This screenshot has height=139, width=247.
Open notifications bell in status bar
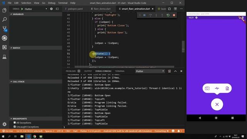coord(179,131)
